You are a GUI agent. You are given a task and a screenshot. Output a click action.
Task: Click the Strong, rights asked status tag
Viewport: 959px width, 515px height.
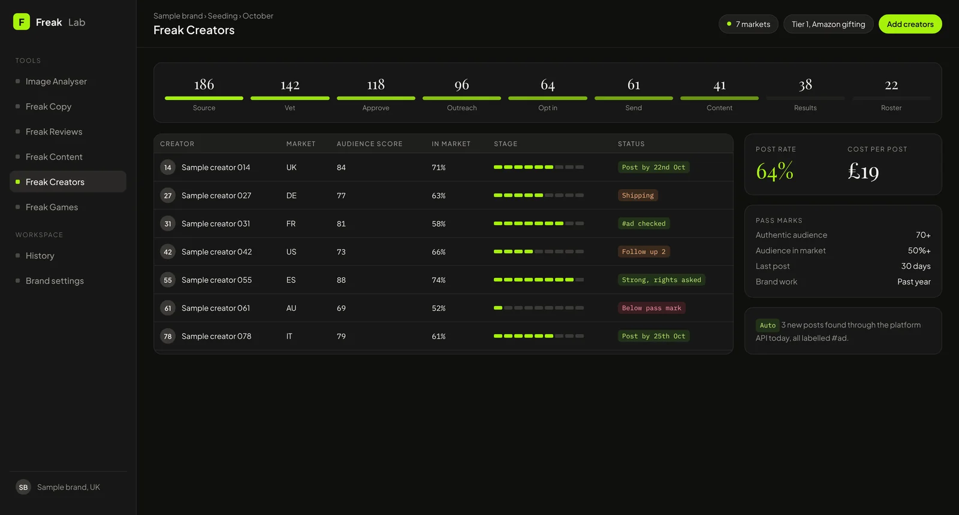[x=662, y=280]
